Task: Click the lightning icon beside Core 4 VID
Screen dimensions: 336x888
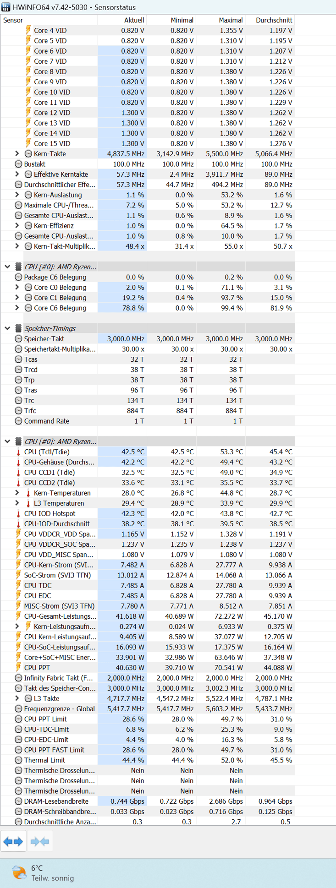Action: tap(28, 30)
